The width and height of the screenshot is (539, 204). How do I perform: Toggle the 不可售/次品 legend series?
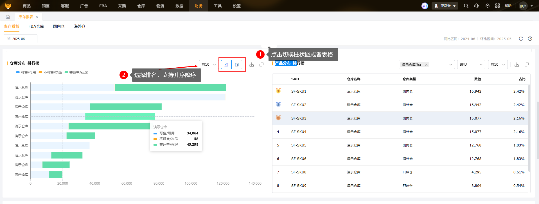[50, 72]
